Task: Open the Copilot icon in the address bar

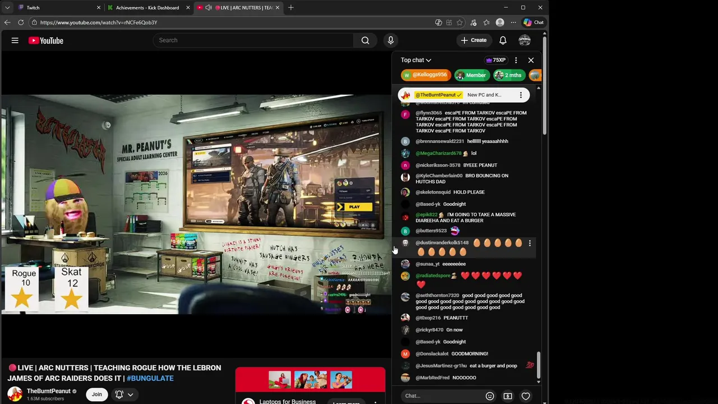Action: pyautogui.click(x=439, y=22)
